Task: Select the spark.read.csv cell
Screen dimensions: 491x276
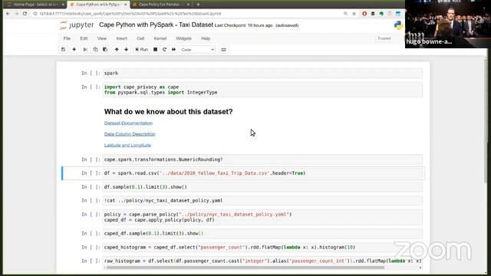Action: pyautogui.click(x=262, y=173)
